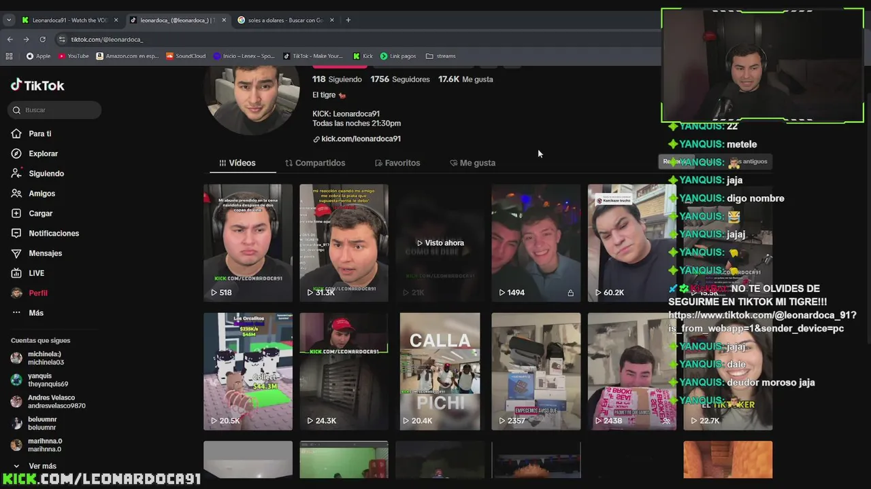Image resolution: width=871 pixels, height=489 pixels.
Task: Click the 17.6K Me gusta count
Action: click(465, 79)
